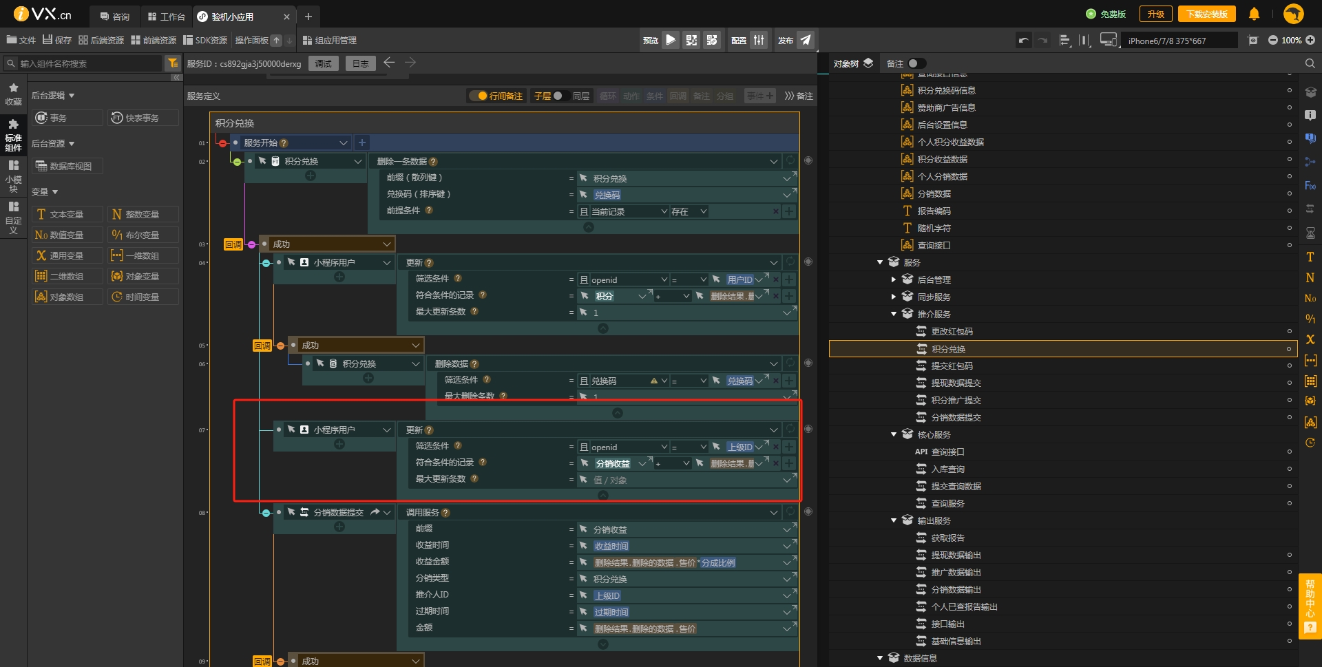
Task: Open the SDK资源 menu
Action: pos(205,40)
